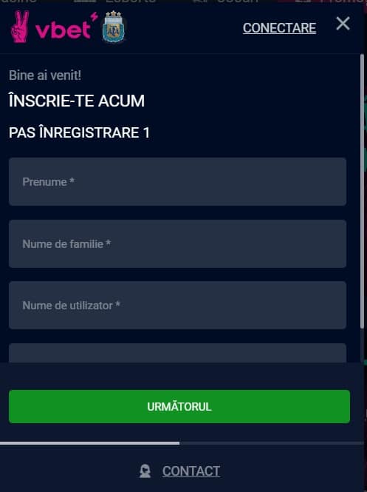Viewport: 367px width, 492px height.
Task: Open the CONTACT link
Action: point(191,471)
